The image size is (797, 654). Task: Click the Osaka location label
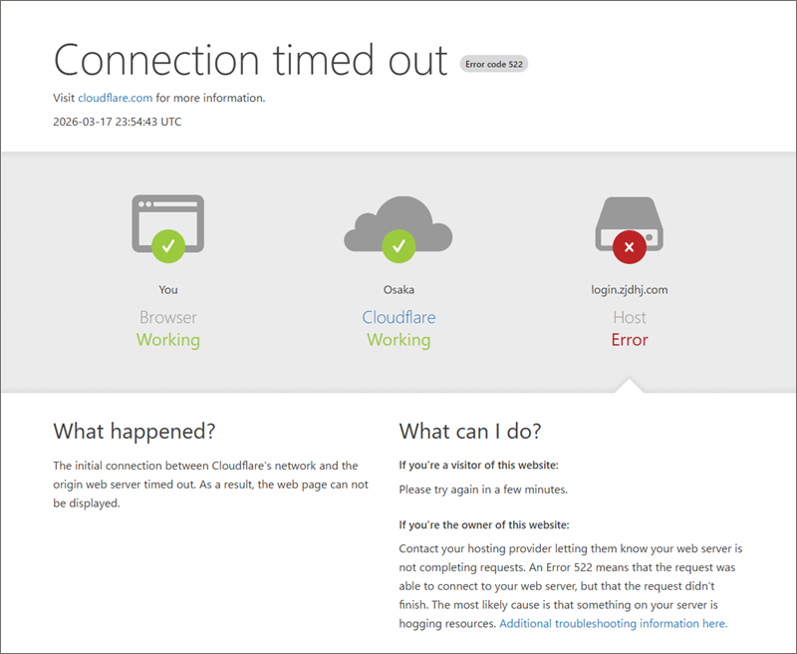(x=398, y=289)
